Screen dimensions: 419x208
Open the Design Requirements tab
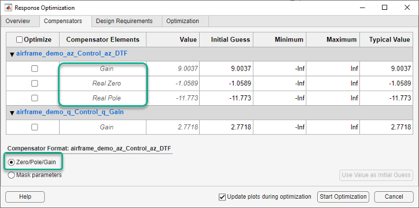(124, 21)
